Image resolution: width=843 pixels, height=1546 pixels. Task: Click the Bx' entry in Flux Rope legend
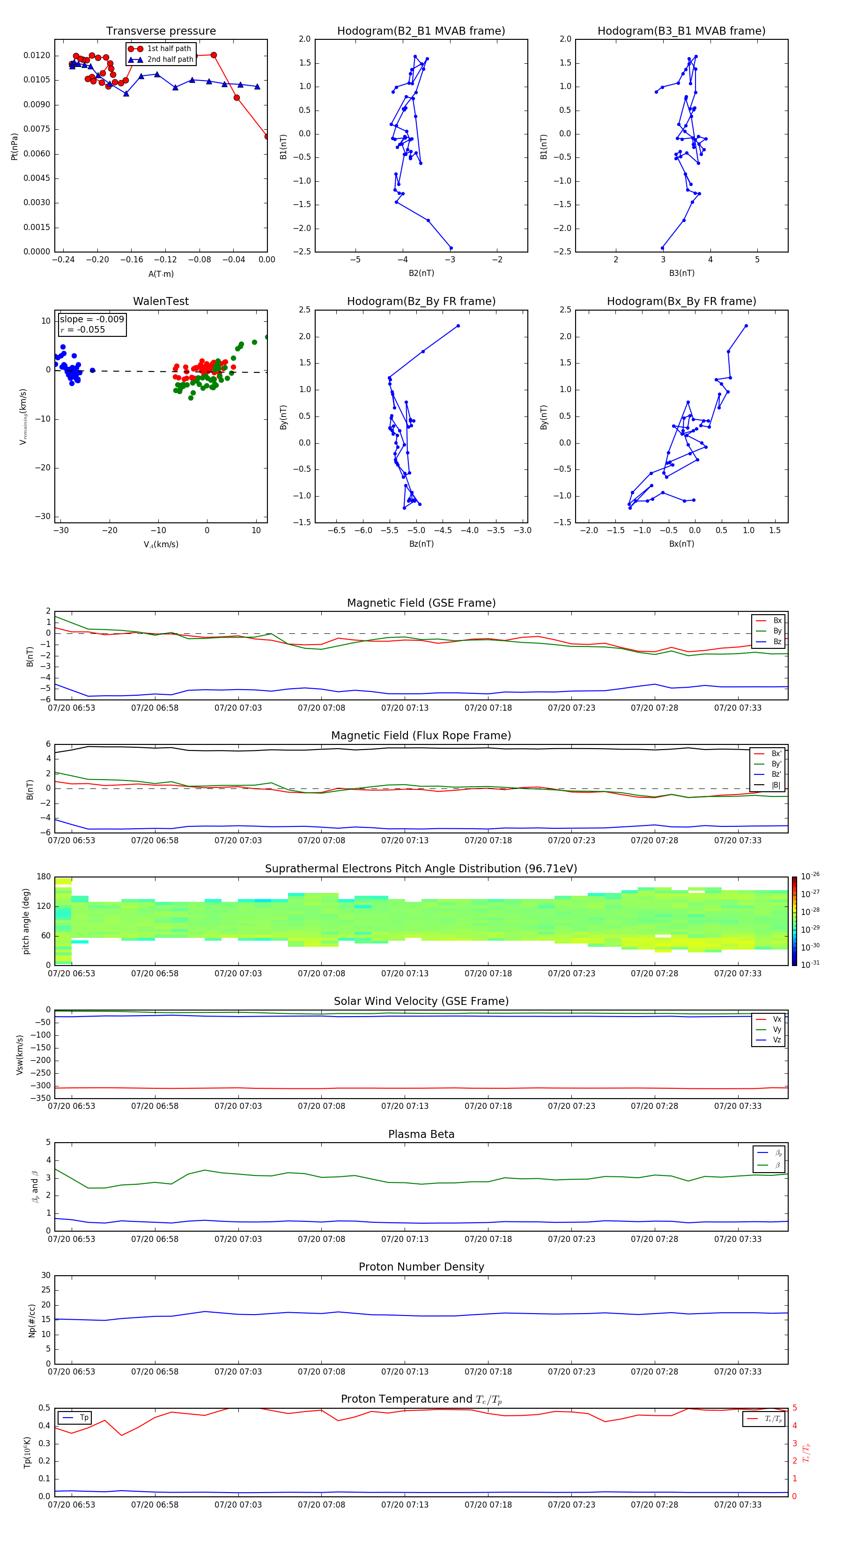point(768,754)
